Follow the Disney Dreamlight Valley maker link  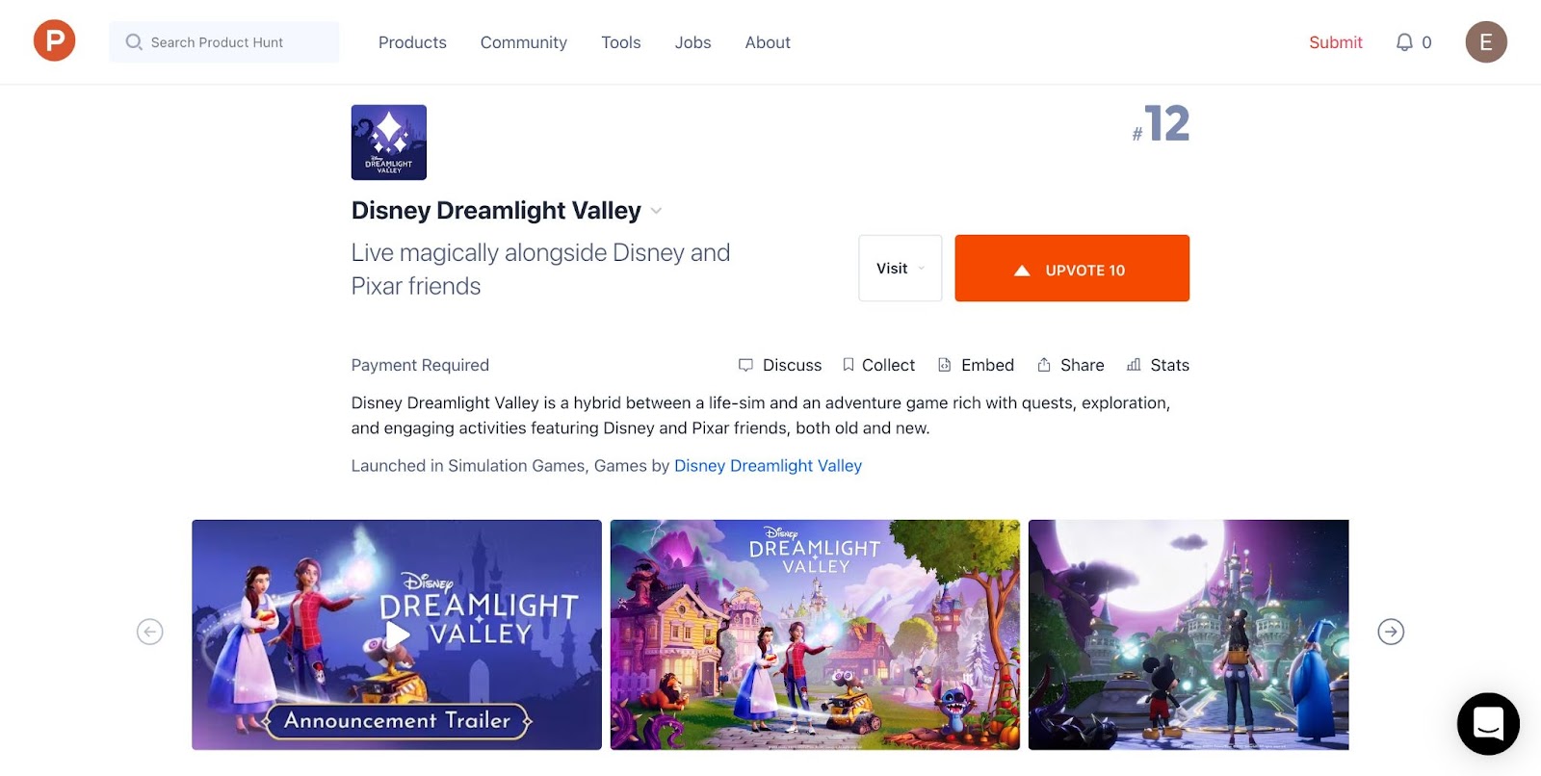pyautogui.click(x=768, y=466)
